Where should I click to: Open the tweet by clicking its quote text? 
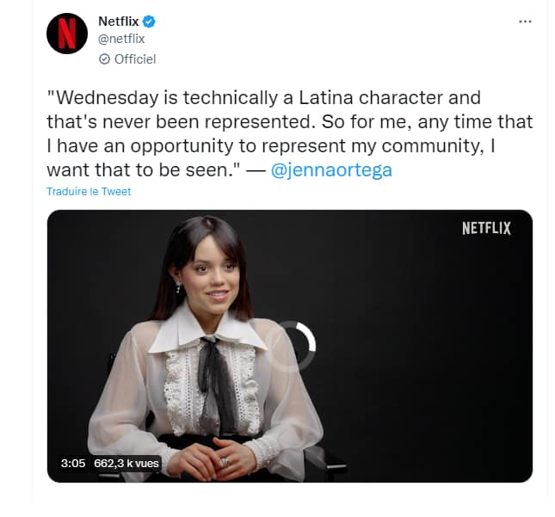click(289, 133)
